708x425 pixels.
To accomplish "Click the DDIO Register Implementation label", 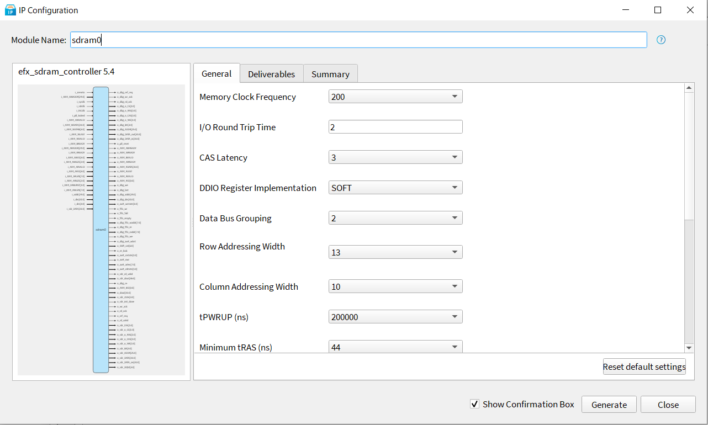I will pyautogui.click(x=258, y=188).
